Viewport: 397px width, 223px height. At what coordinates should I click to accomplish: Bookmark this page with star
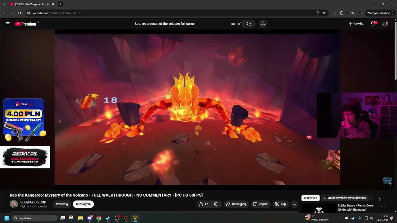pyautogui.click(x=324, y=13)
